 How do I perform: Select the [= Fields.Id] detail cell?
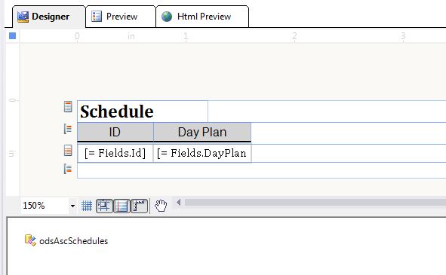coord(115,153)
